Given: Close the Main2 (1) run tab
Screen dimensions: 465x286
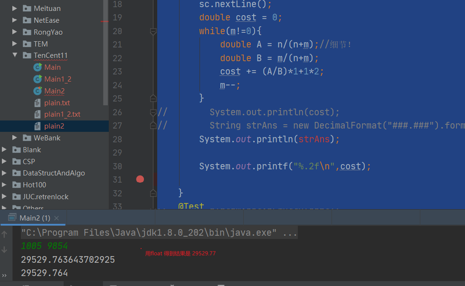Looking at the screenshot, I should (57, 218).
